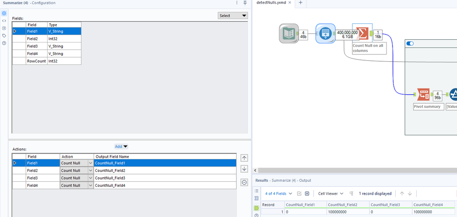The height and width of the screenshot is (217, 457).
Task: Click the CountNull_Field4 results column header
Action: [433, 205]
